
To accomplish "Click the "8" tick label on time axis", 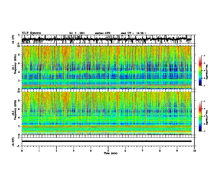I will pos(160,151).
